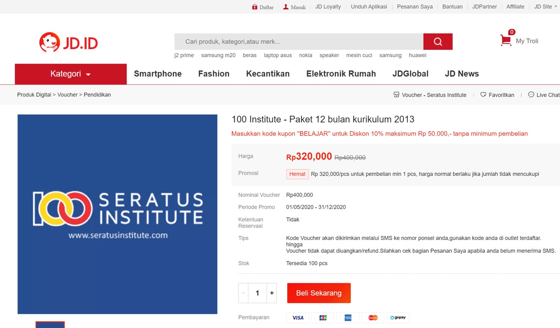Go to Pendidikan breadcrumb
Image resolution: width=560 pixels, height=328 pixels.
[97, 95]
